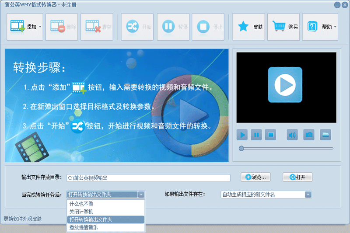Image resolution: width=350 pixels, height=233 pixels.
Task: Click the 打开 open-folder button
Action: (x=297, y=177)
